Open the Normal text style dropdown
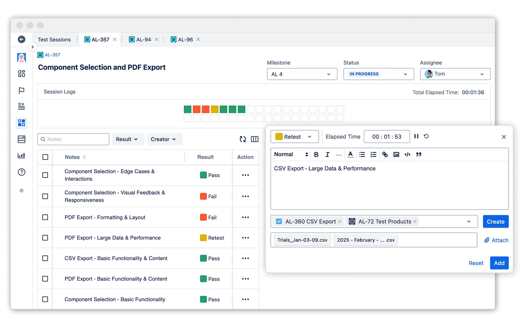 pos(291,154)
